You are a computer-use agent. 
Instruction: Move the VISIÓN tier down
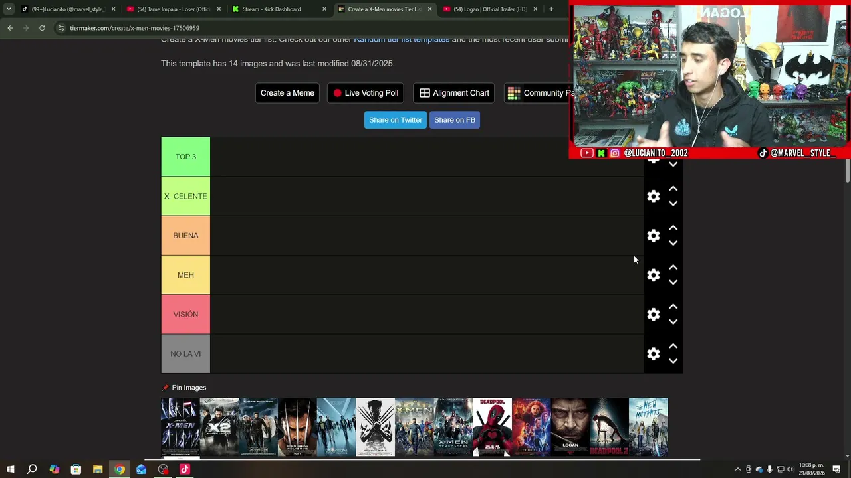(x=673, y=322)
